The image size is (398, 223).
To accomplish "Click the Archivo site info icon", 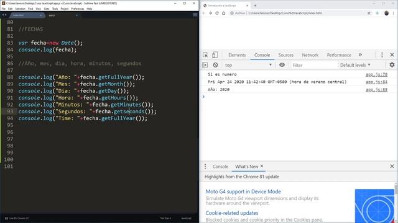I will pos(232,13).
